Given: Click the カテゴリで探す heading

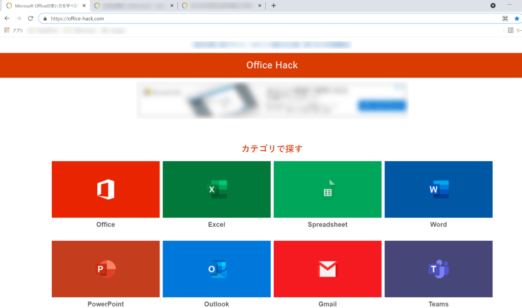Looking at the screenshot, I should 272,149.
